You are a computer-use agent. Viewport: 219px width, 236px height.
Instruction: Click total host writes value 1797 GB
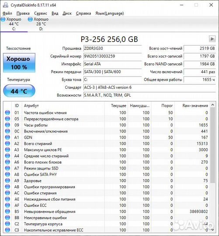pos(200,56)
